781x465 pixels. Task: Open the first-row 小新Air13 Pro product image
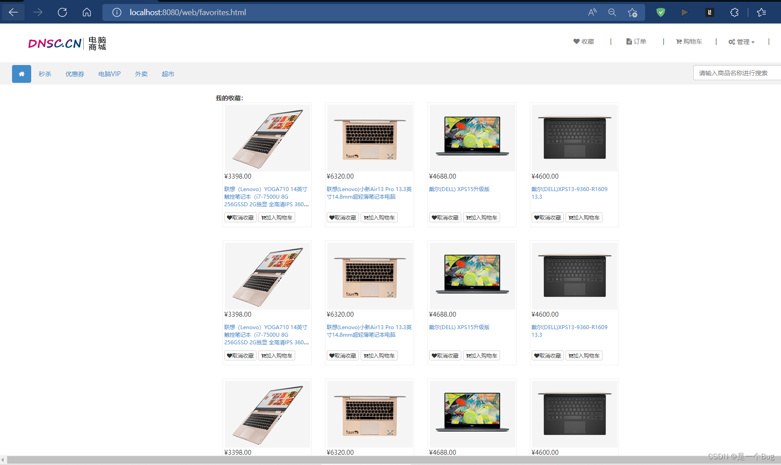(370, 138)
